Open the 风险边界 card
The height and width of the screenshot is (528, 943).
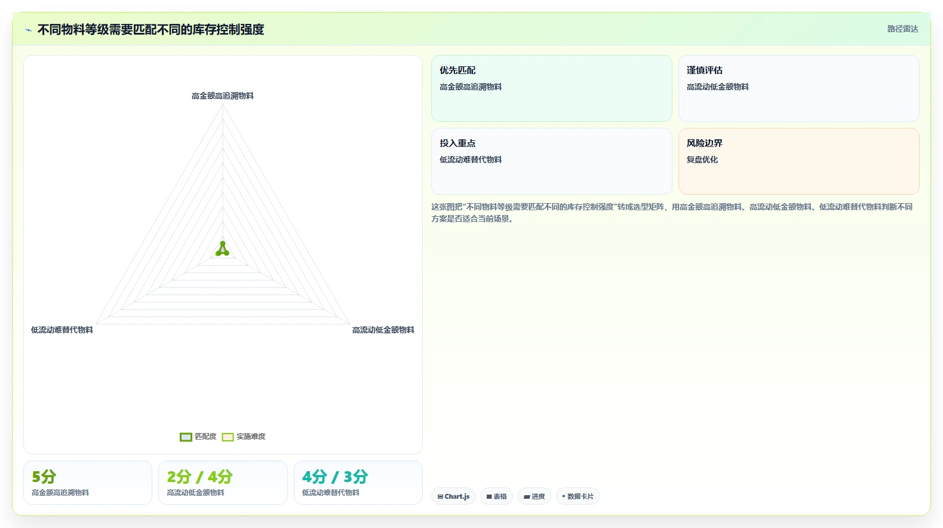798,161
